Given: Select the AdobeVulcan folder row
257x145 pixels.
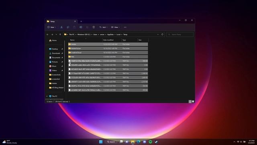Looking at the screenshot, I should (108, 48).
